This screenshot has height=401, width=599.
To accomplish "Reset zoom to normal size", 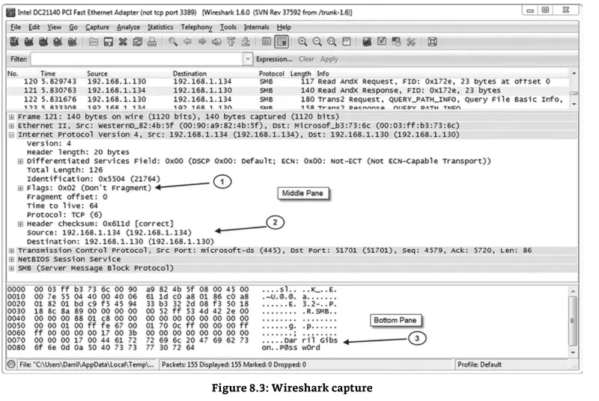I will [332, 42].
